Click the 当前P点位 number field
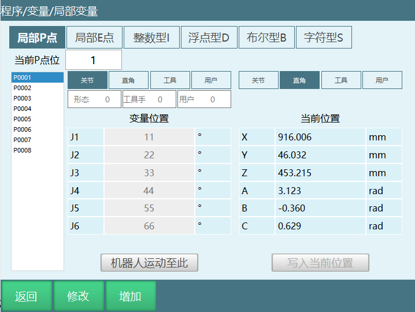The image size is (415, 312). pyautogui.click(x=94, y=60)
